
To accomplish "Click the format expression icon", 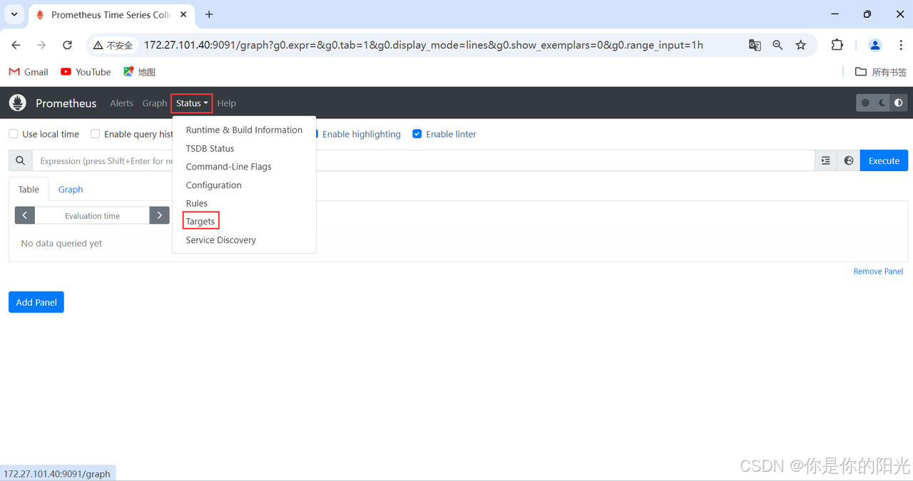I will click(826, 160).
